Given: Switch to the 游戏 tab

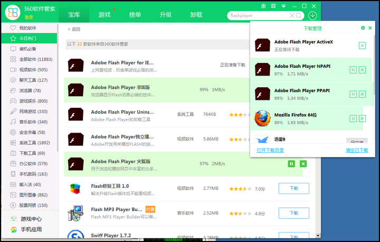Looking at the screenshot, I should pos(104,15).
